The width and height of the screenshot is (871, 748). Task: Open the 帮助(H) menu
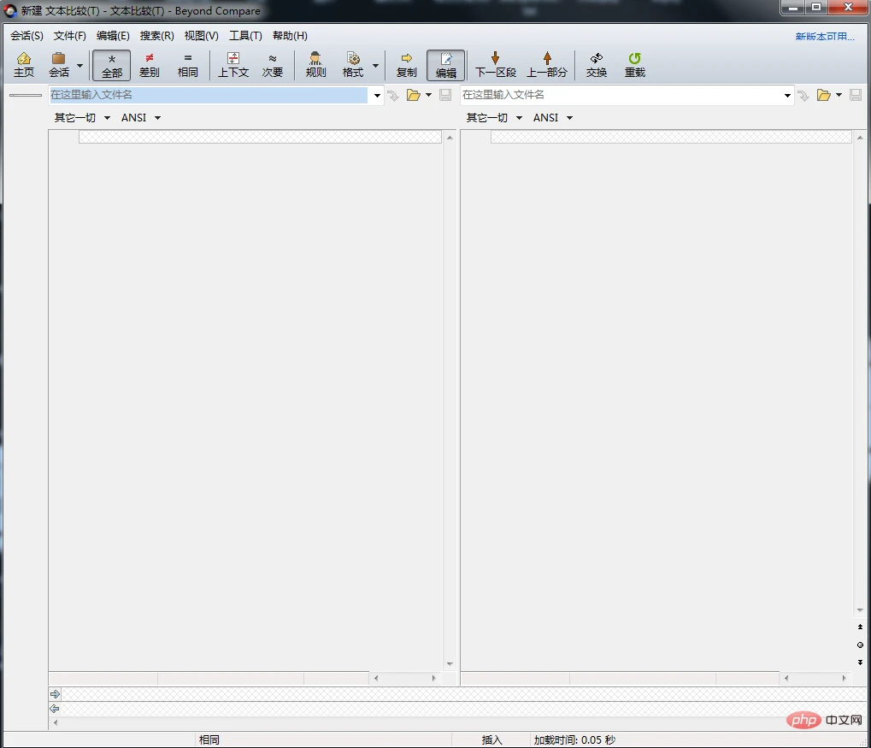point(290,36)
